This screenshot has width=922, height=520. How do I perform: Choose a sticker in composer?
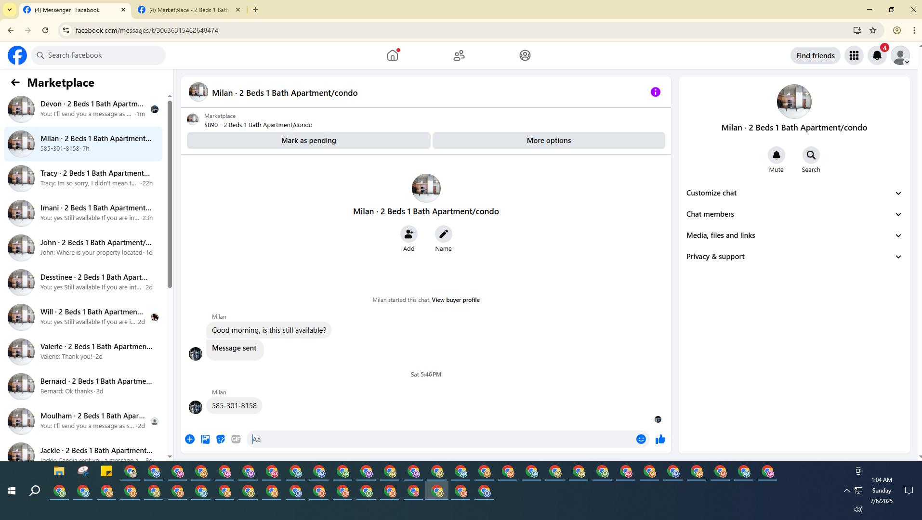coord(221,439)
